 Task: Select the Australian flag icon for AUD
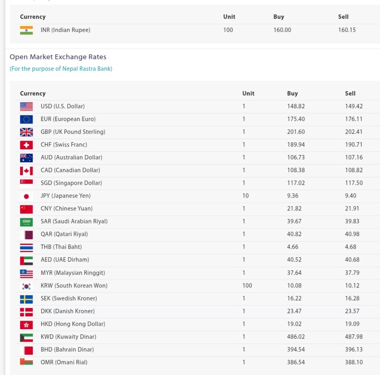coord(26,158)
